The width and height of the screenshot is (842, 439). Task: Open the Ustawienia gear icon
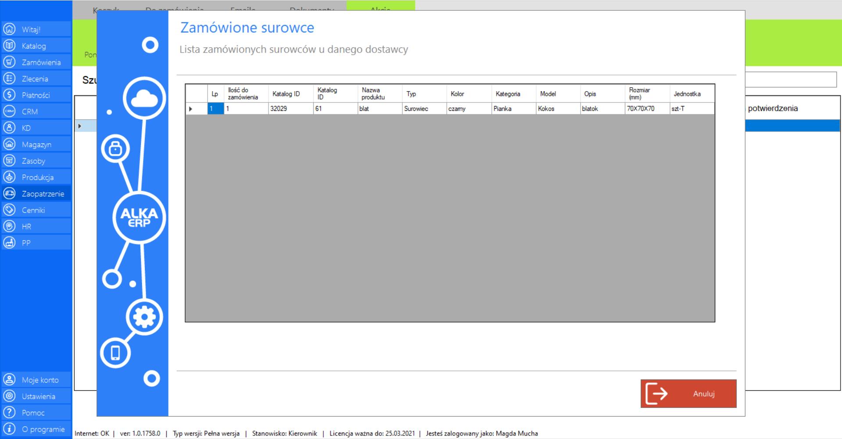click(x=9, y=397)
